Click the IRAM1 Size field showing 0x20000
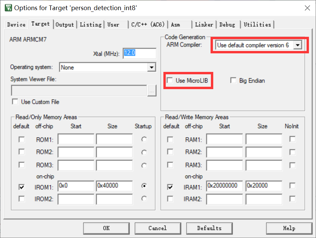This screenshot has width=316, height=238. coord(264,186)
